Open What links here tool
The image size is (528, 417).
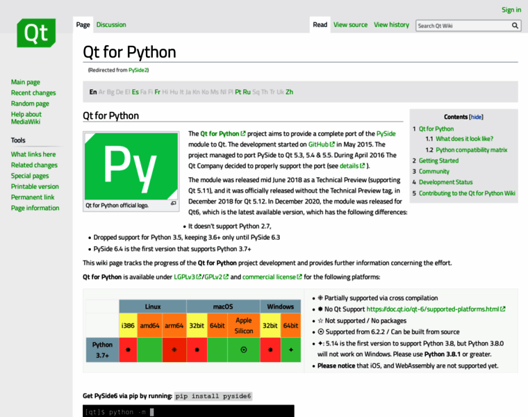coord(33,154)
